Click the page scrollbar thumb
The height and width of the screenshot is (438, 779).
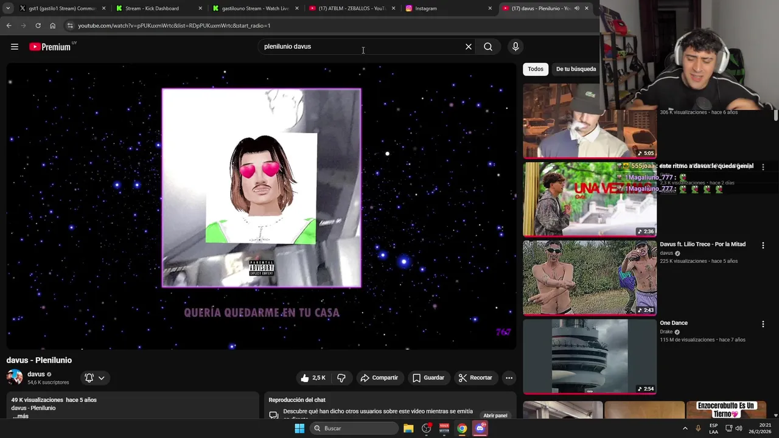[x=776, y=116]
